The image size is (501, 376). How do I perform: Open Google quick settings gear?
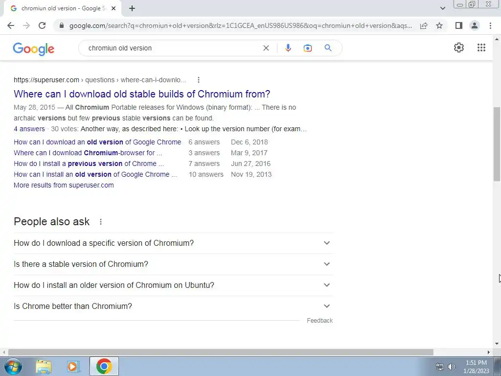[459, 47]
